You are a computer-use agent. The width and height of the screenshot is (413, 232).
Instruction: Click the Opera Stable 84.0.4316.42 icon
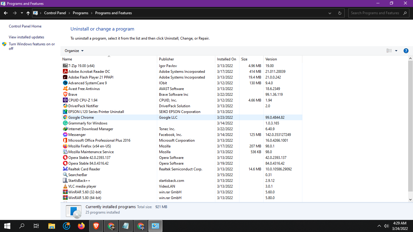[65, 163]
